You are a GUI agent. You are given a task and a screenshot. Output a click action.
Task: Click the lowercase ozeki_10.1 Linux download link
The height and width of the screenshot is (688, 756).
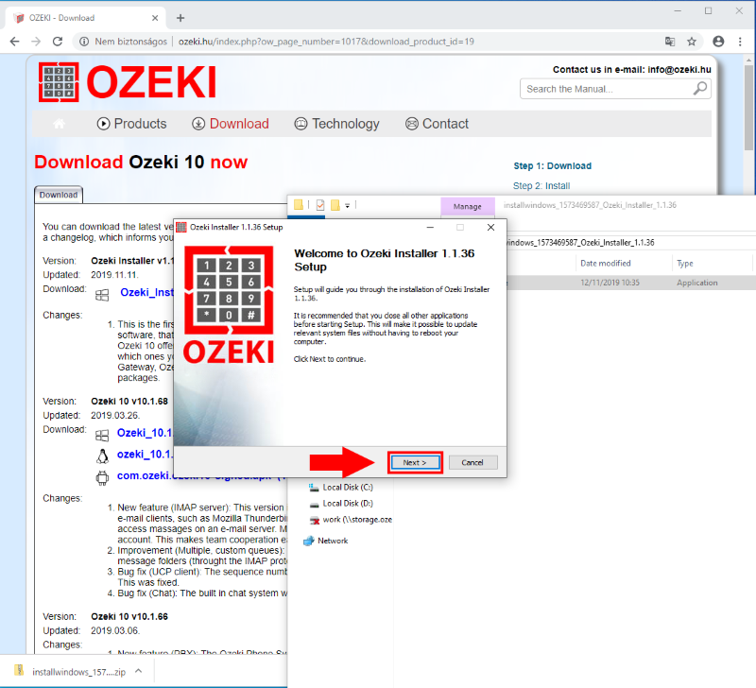click(145, 455)
